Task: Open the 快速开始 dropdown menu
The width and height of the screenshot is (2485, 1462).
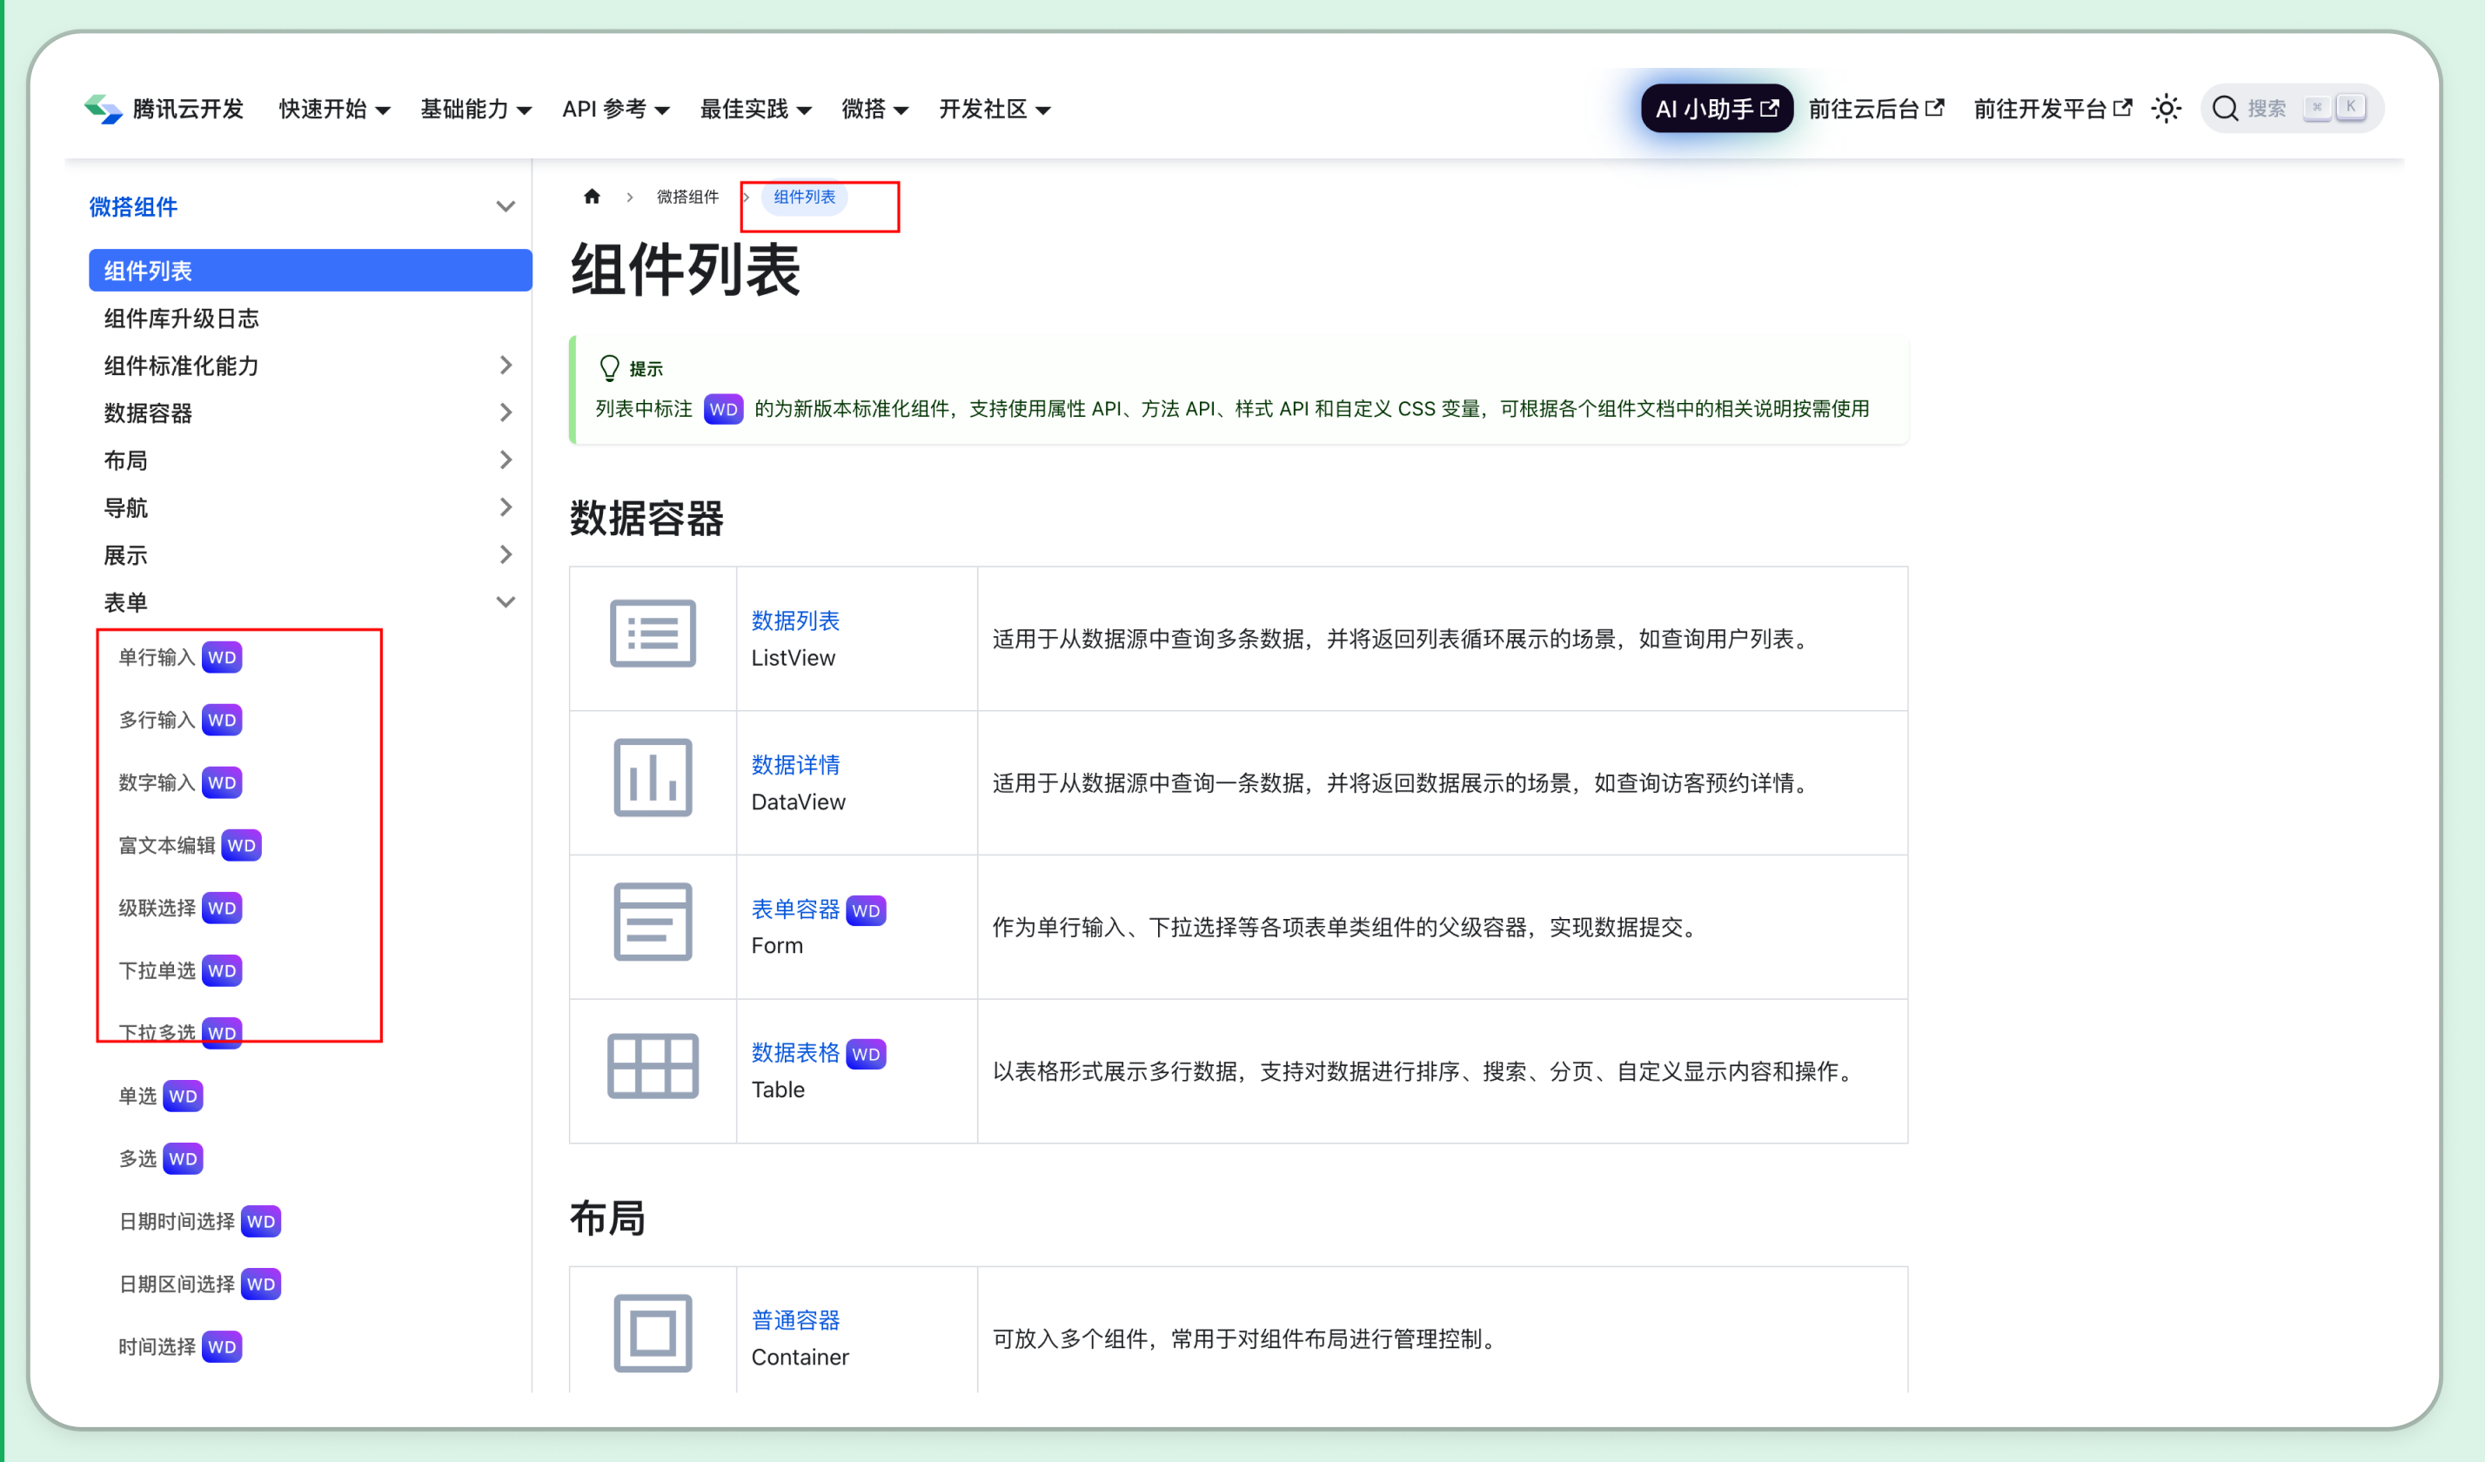Action: click(x=334, y=109)
